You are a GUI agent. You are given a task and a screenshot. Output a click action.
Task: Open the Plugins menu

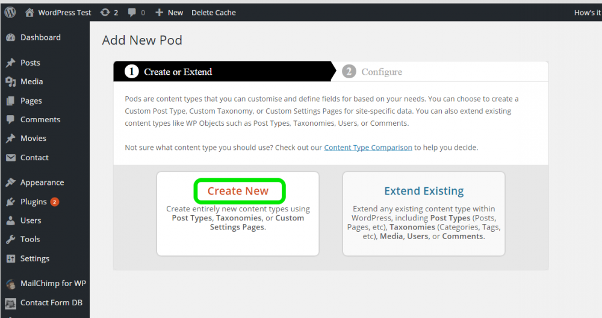pyautogui.click(x=33, y=202)
